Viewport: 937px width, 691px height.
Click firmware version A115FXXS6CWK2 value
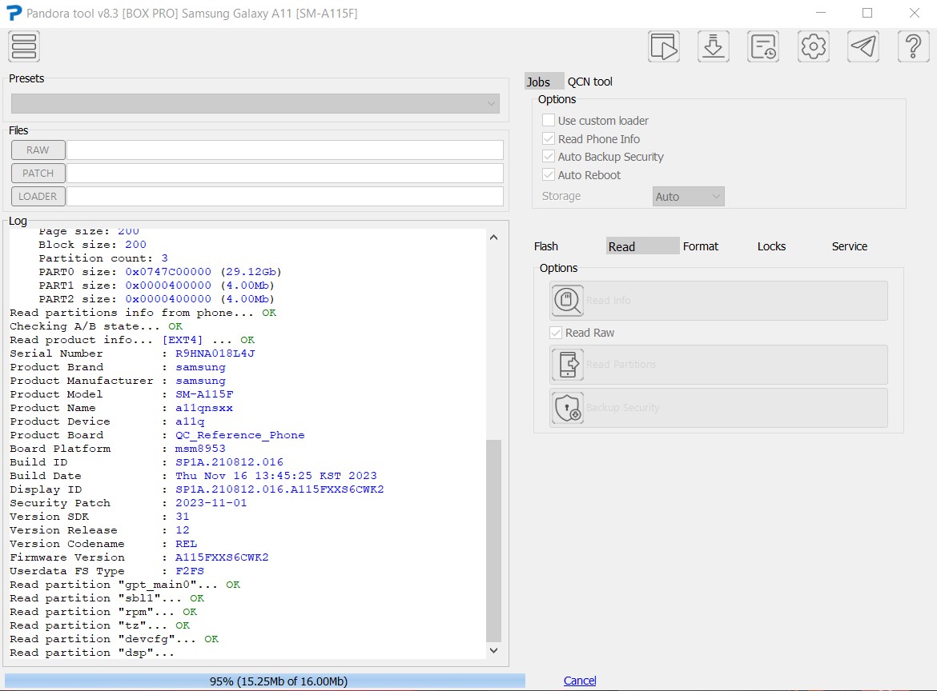click(222, 557)
